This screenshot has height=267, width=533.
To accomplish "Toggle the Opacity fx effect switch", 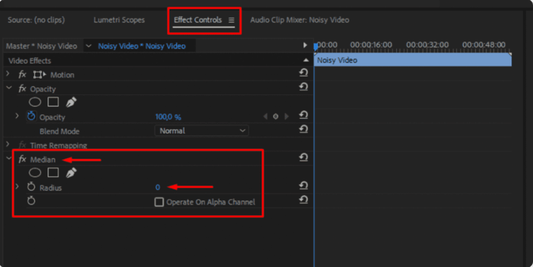I will pyautogui.click(x=22, y=89).
